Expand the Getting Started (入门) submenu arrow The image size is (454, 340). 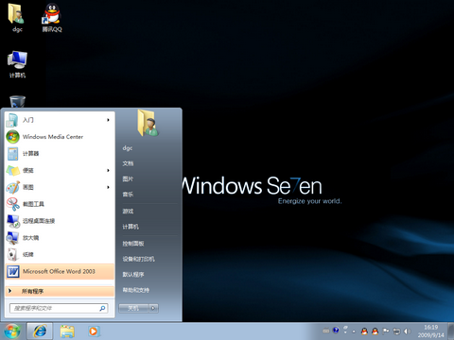(108, 120)
